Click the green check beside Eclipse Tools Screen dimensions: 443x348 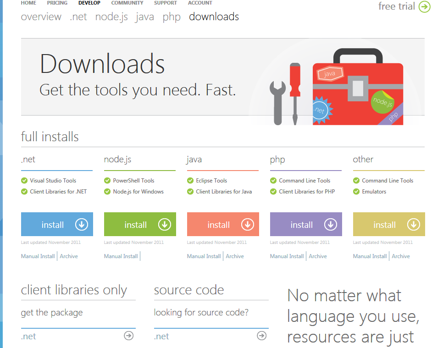pyautogui.click(x=190, y=181)
